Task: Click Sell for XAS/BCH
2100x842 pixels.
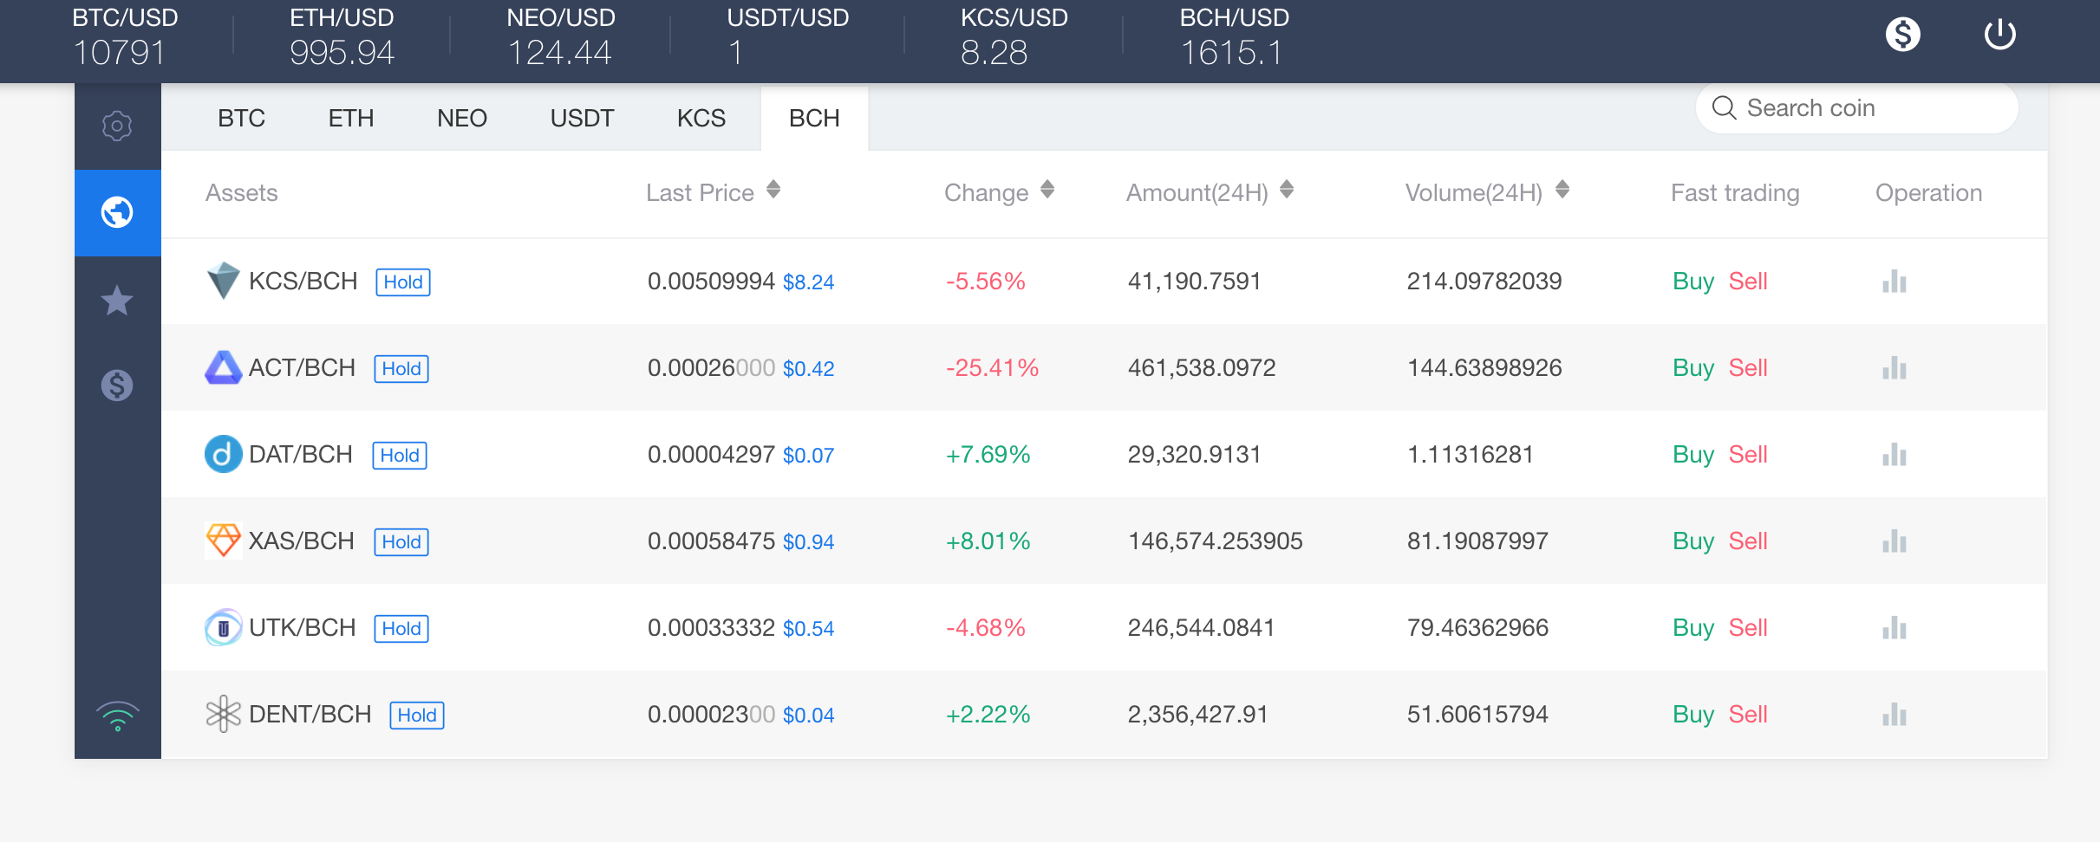Action: click(1748, 541)
